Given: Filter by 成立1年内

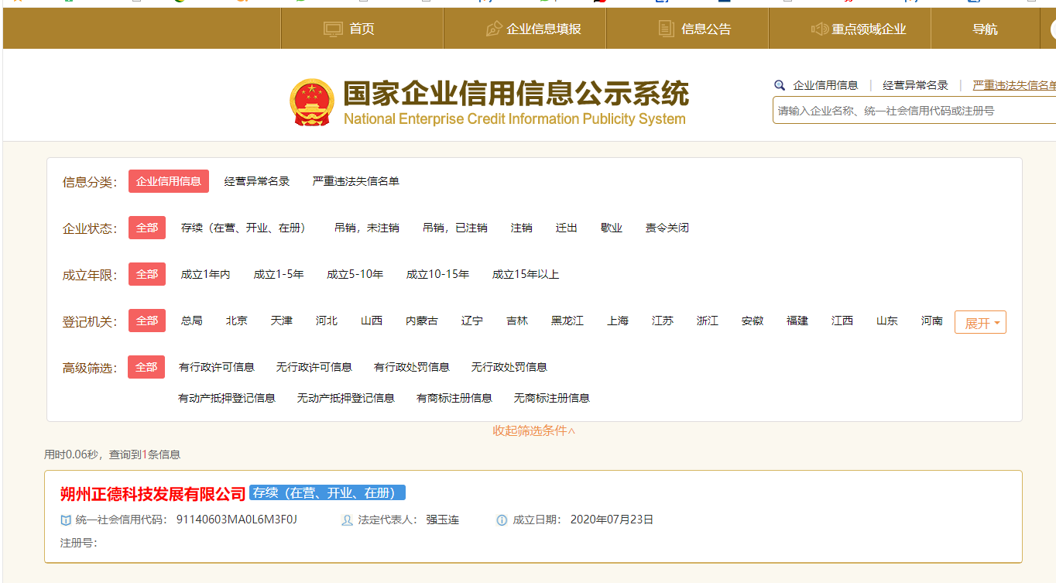Looking at the screenshot, I should pos(205,274).
